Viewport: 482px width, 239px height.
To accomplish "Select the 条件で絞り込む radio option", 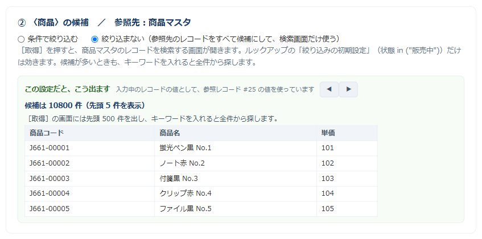I will (x=21, y=39).
